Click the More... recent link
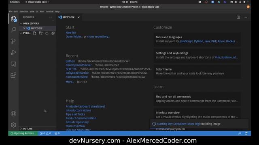The height and width of the screenshot is (145, 259). click(70, 82)
